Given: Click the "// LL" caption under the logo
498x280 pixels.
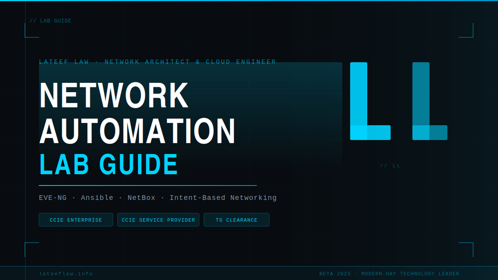Looking at the screenshot, I should [x=390, y=166].
